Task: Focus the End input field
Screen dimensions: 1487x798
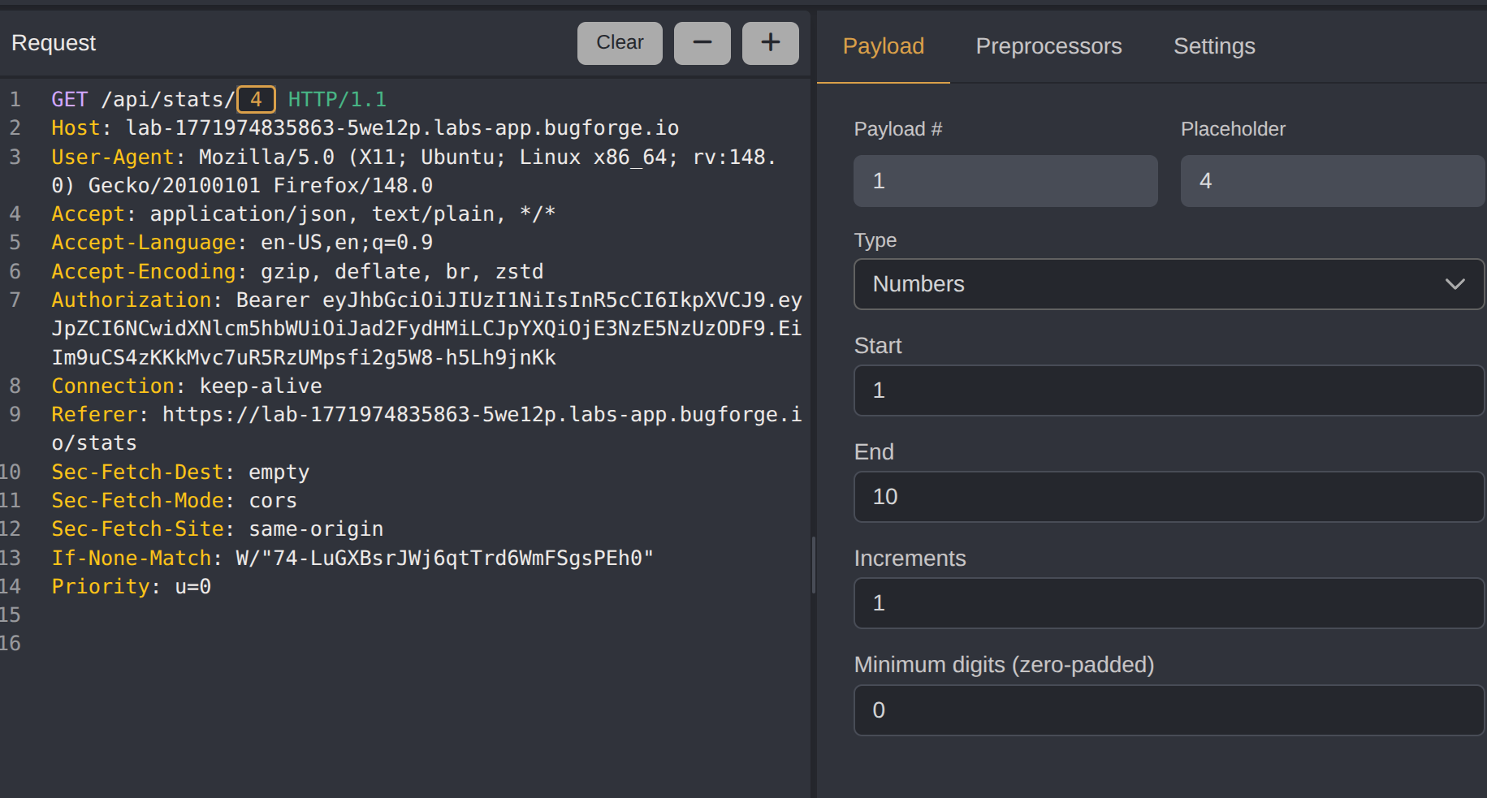Action: click(x=1168, y=497)
